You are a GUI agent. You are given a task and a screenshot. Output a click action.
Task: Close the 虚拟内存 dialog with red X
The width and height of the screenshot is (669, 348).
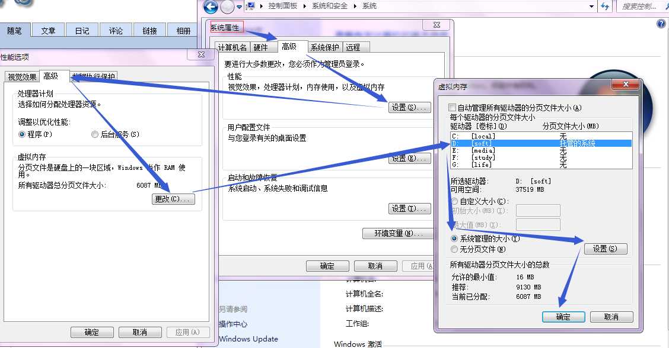click(626, 85)
